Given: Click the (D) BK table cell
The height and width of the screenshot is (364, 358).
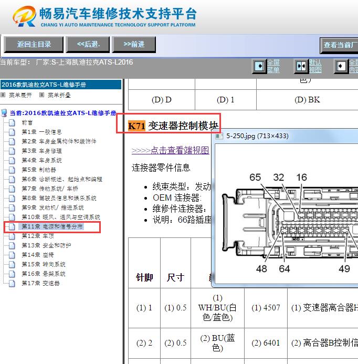Looking at the screenshot, I should tap(307, 100).
